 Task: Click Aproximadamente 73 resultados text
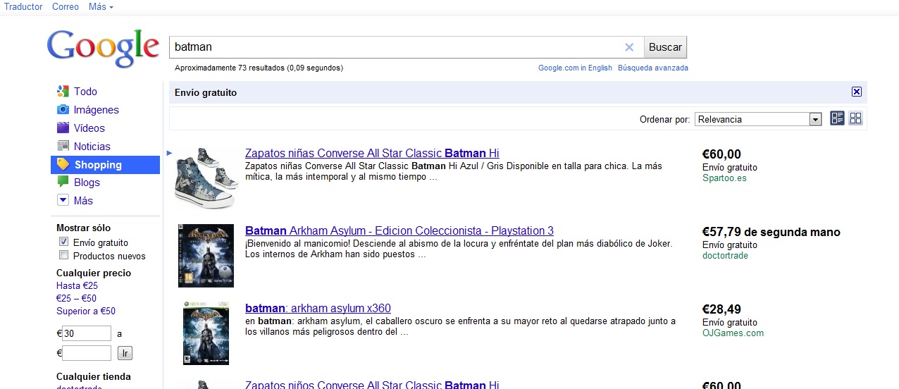pos(259,68)
